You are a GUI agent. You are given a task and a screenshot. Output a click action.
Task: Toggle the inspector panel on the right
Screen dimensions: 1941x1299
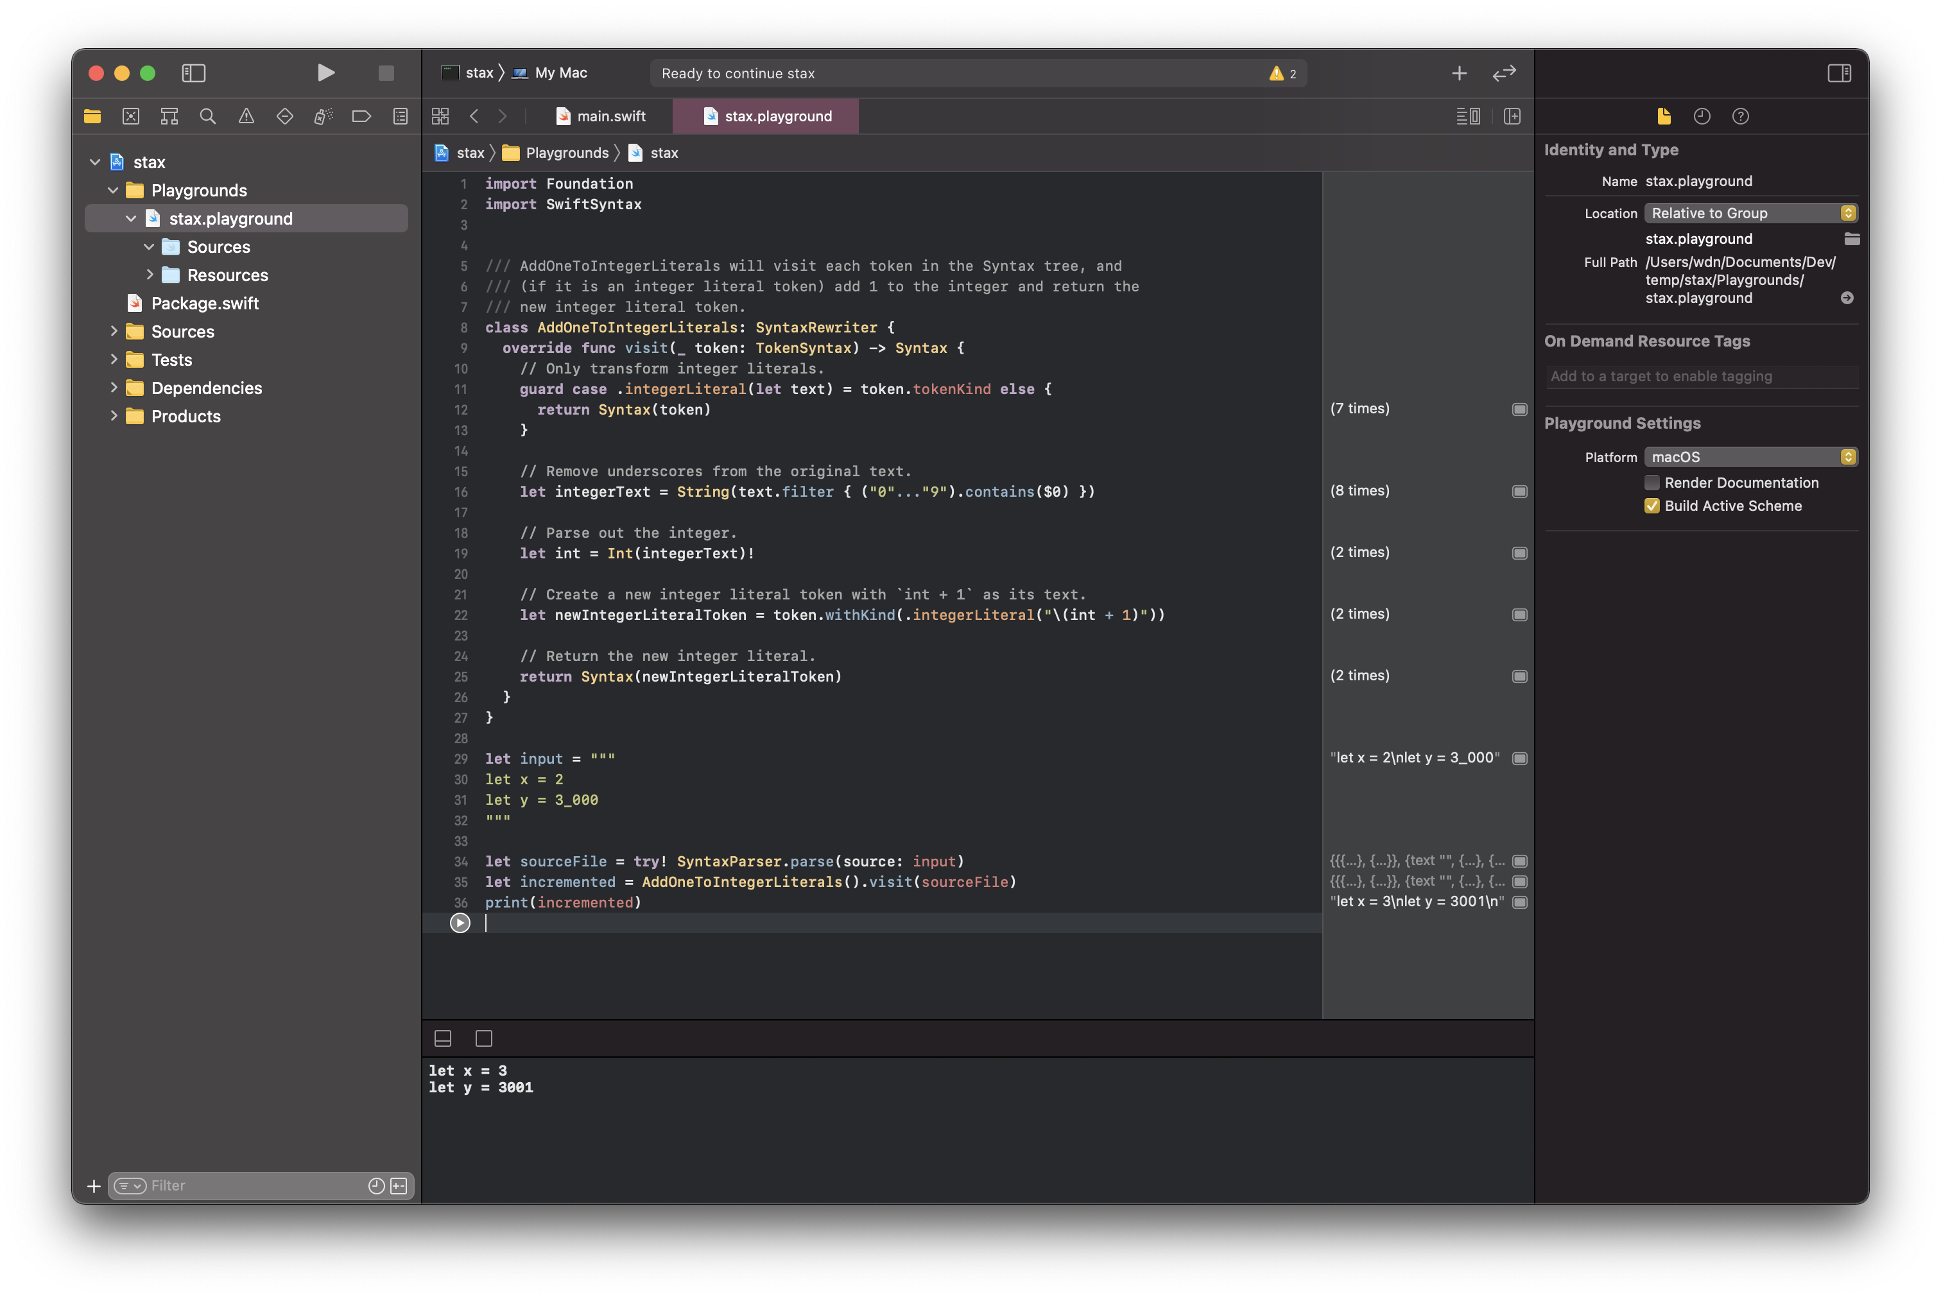(x=1839, y=73)
